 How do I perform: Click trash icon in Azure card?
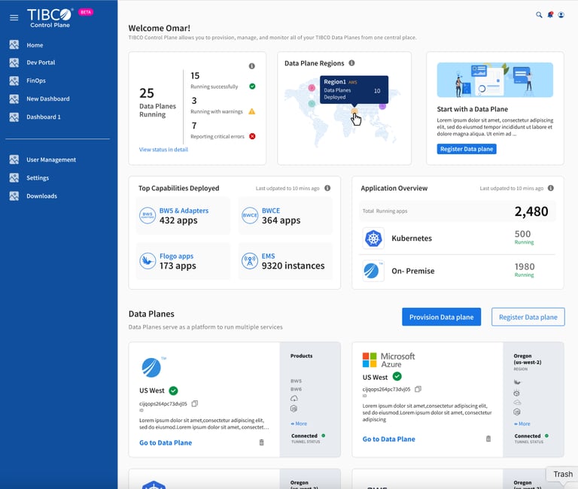click(488, 439)
